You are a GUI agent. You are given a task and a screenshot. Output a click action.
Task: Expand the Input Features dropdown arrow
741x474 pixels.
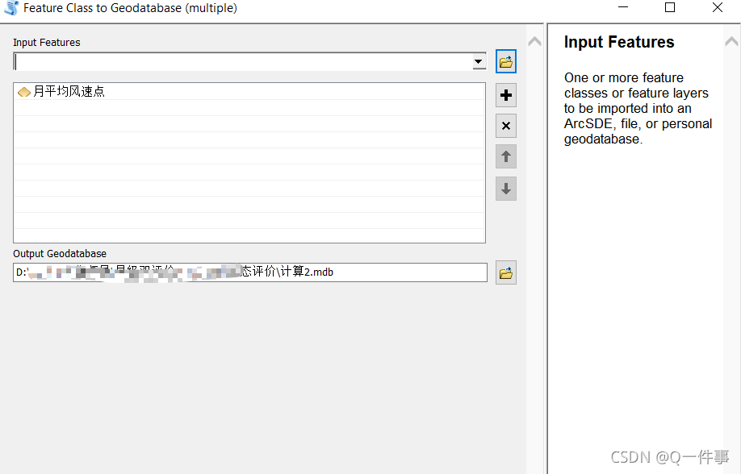478,61
